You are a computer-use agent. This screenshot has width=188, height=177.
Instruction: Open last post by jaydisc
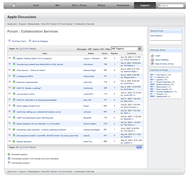click(x=128, y=143)
